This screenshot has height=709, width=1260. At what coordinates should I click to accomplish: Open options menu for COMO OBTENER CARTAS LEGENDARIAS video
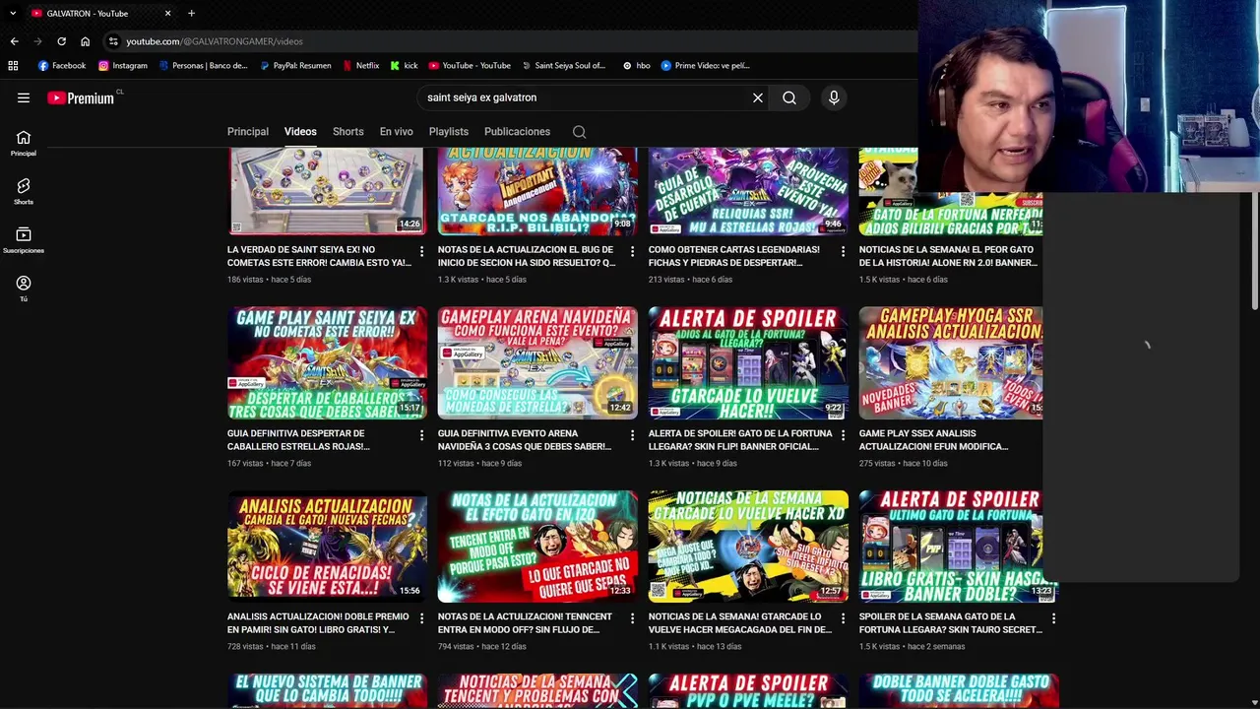click(x=843, y=252)
